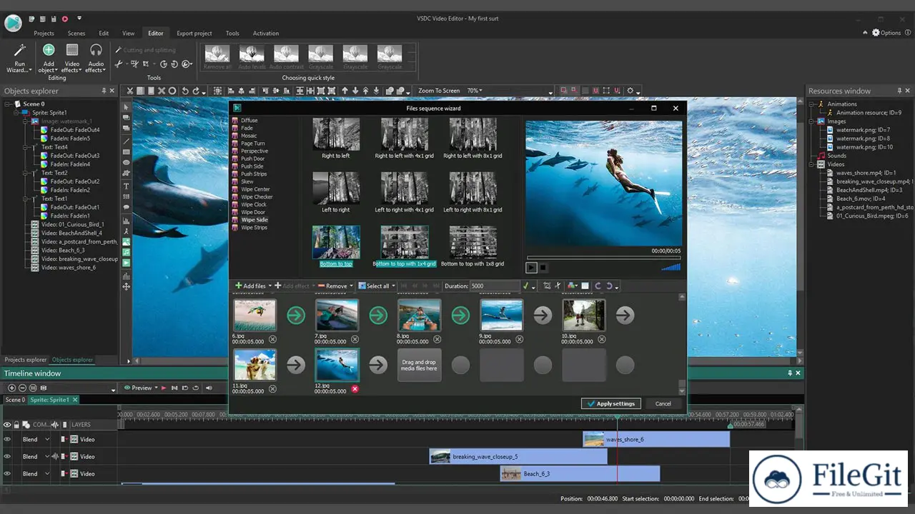915x514 pixels.
Task: Switch to Projects explorer tab
Action: point(25,360)
